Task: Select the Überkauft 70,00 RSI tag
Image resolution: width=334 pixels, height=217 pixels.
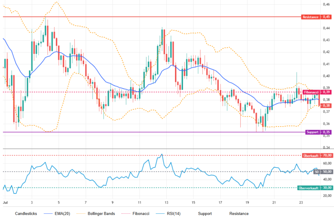Action: coord(317,156)
